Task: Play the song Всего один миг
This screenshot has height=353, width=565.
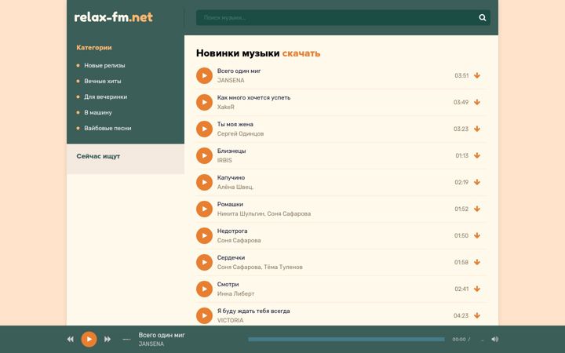Action: 204,75
